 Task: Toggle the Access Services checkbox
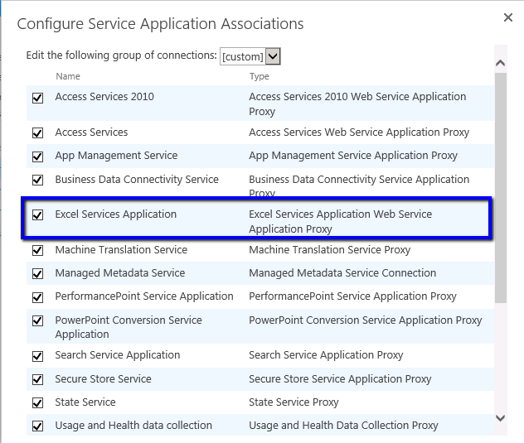click(x=38, y=132)
